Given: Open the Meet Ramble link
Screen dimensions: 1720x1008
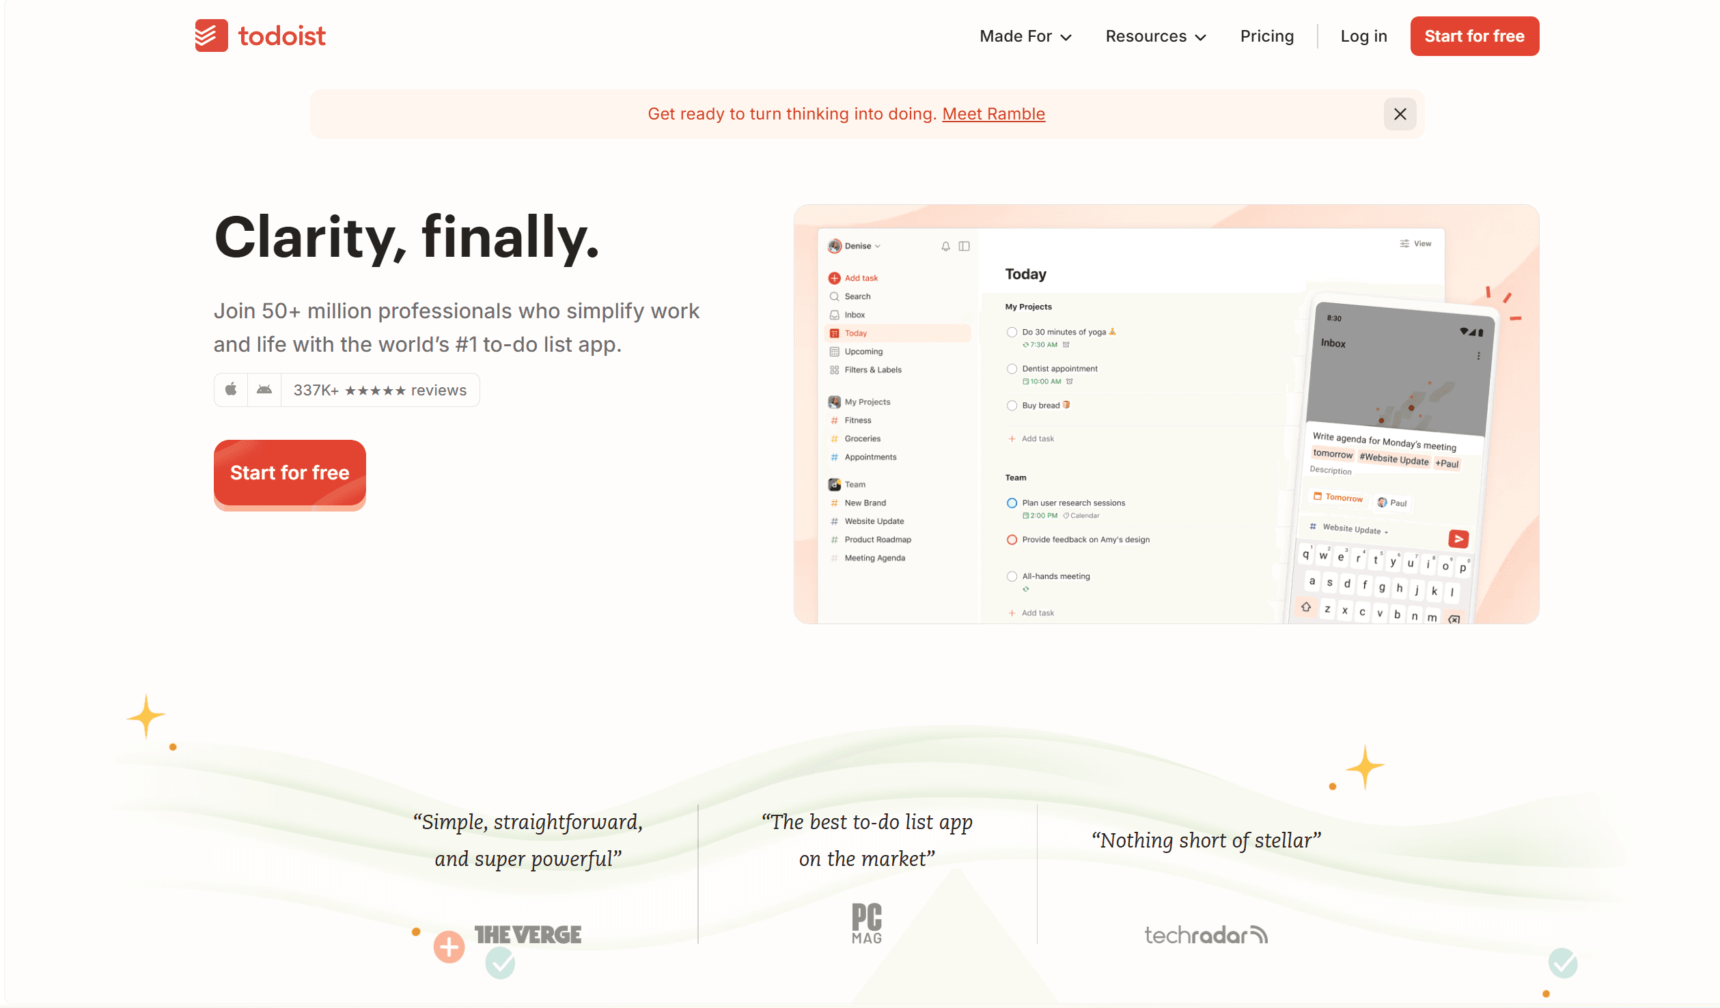Looking at the screenshot, I should pyautogui.click(x=993, y=114).
